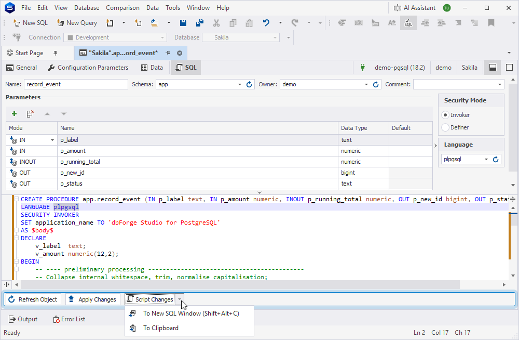Open the Database menu

87,8
